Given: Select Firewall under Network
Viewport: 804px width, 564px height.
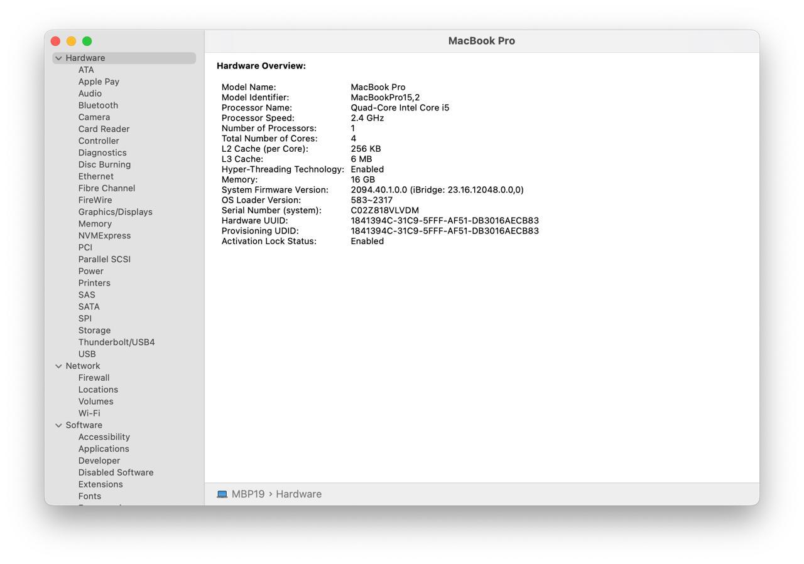Looking at the screenshot, I should coord(94,378).
